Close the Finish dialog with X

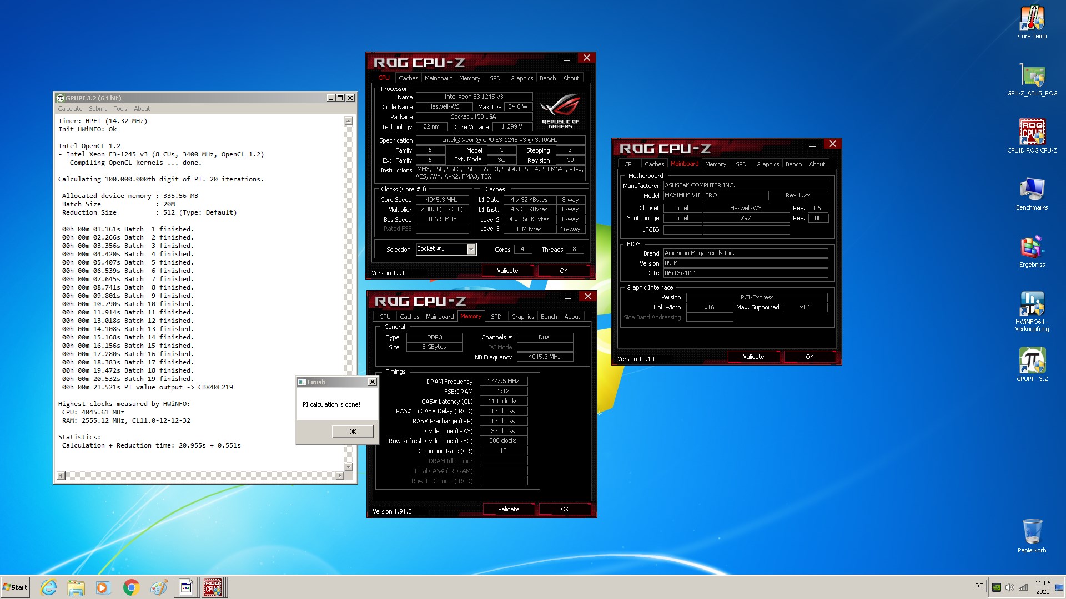[x=373, y=382]
